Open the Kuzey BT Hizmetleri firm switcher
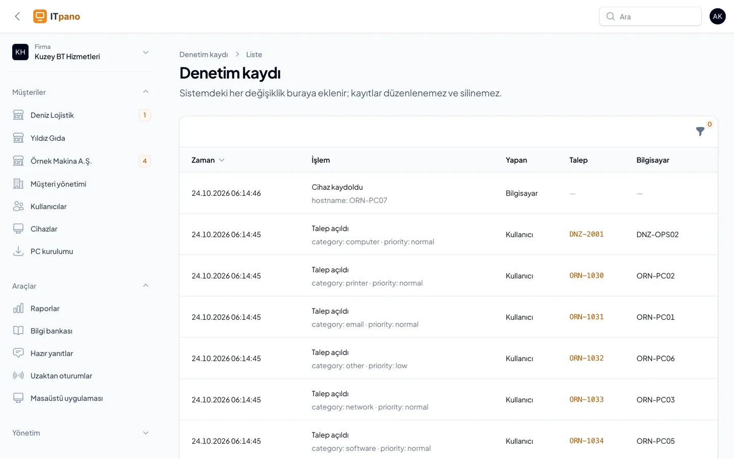Image resolution: width=734 pixels, height=459 pixels. [82, 52]
